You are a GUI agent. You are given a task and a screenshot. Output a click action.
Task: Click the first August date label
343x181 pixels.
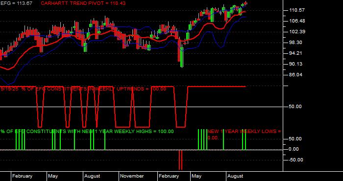pos(92,176)
